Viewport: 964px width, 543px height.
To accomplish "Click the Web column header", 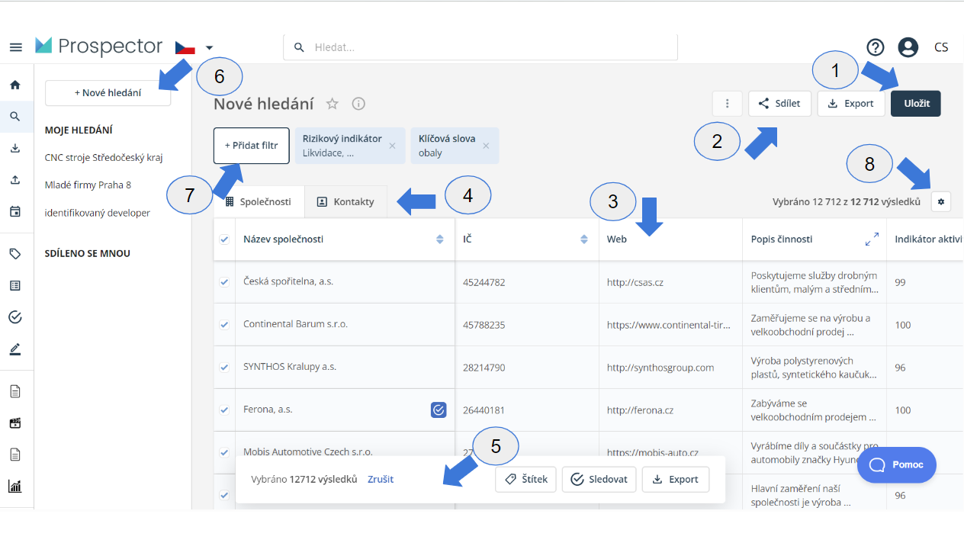I will coord(617,239).
